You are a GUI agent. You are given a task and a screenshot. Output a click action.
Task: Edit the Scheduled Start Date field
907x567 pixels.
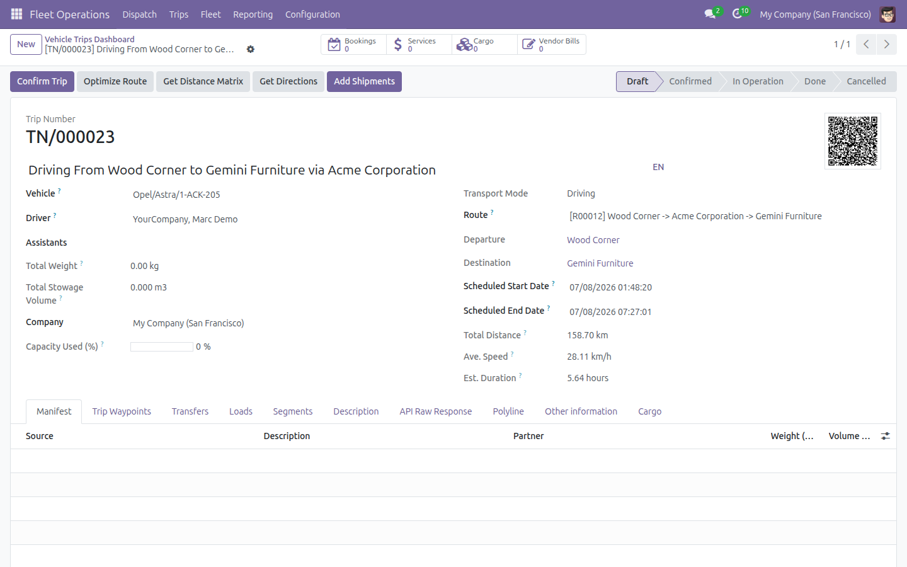pos(724,287)
